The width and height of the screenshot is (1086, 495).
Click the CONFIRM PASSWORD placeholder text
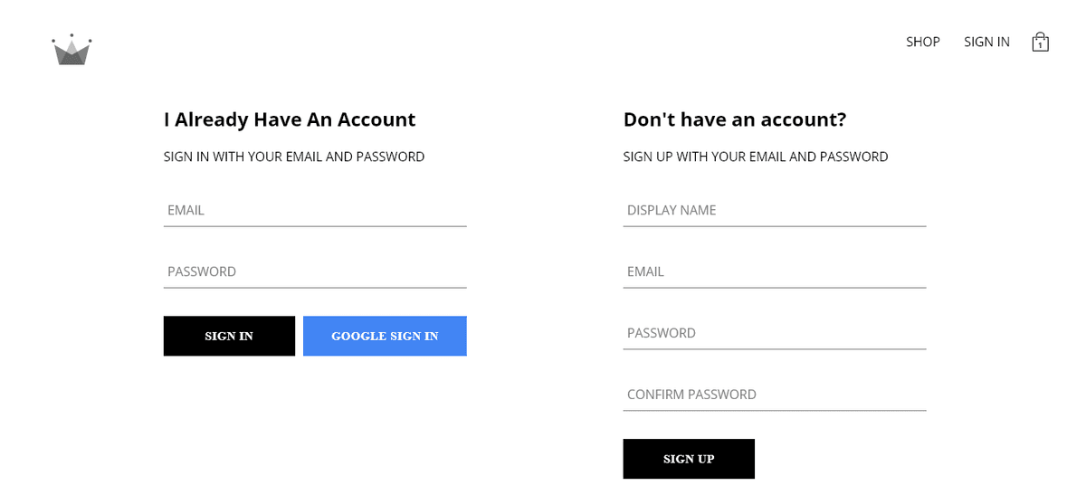tap(691, 395)
